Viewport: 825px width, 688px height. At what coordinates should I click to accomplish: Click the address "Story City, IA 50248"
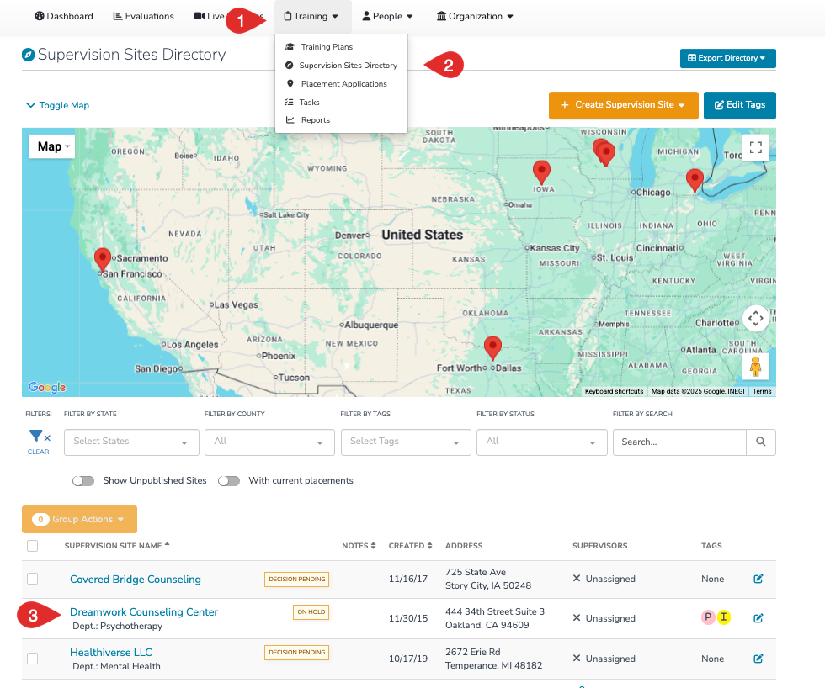point(488,585)
